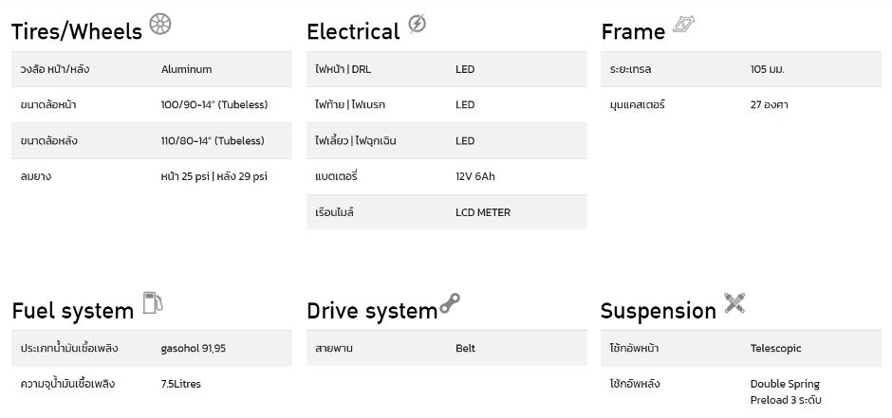This screenshot has height=418, width=892.
Task: Click the tire pressure 25 psi row
Action: (x=151, y=176)
